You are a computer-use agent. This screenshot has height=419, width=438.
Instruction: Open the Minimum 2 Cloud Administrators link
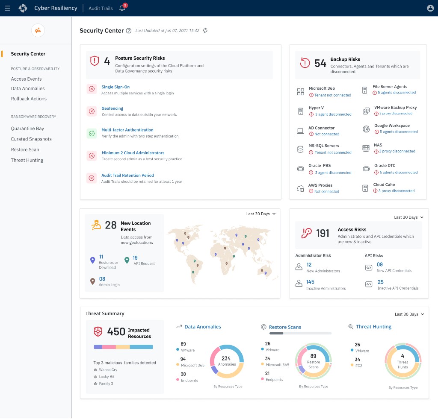click(133, 153)
